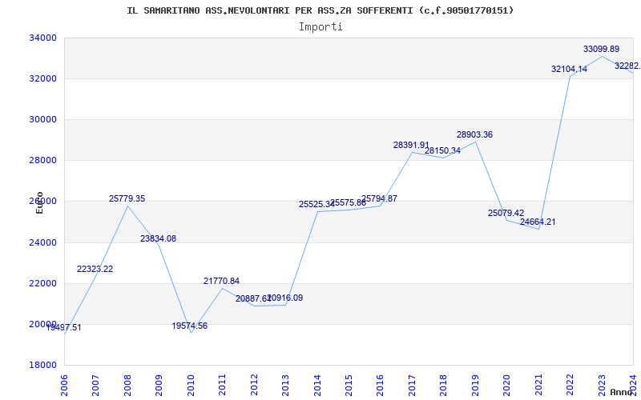Click the 18000 y-axis tick label
Viewport: 641px width, 400px height.
[x=42, y=366]
